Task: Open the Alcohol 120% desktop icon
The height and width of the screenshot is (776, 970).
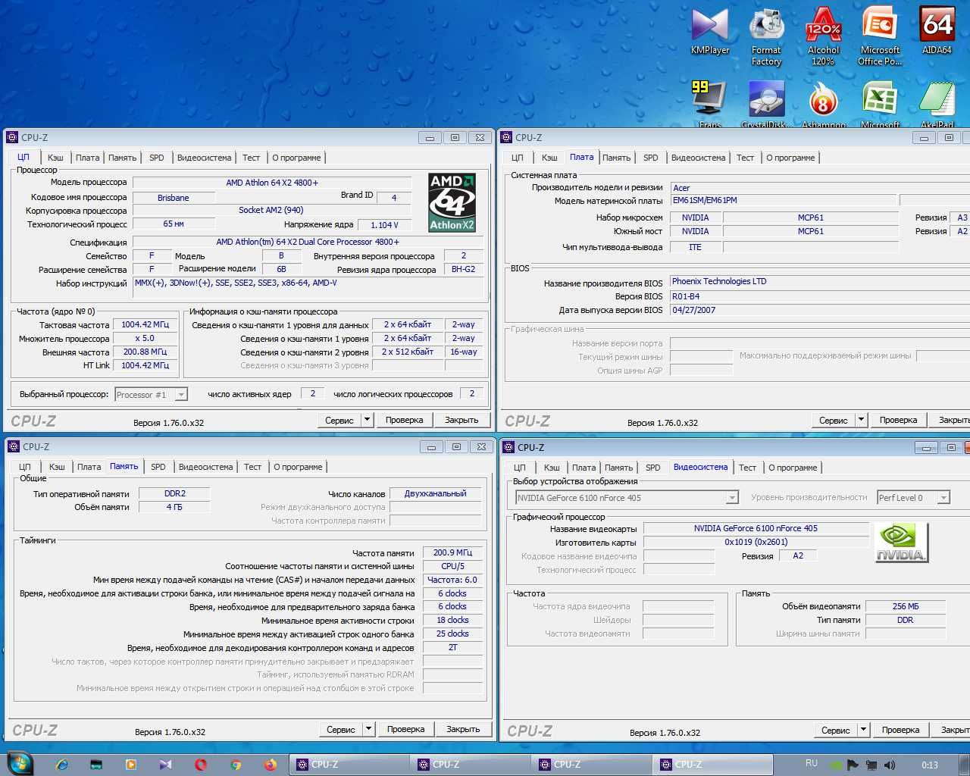Action: coord(823,37)
